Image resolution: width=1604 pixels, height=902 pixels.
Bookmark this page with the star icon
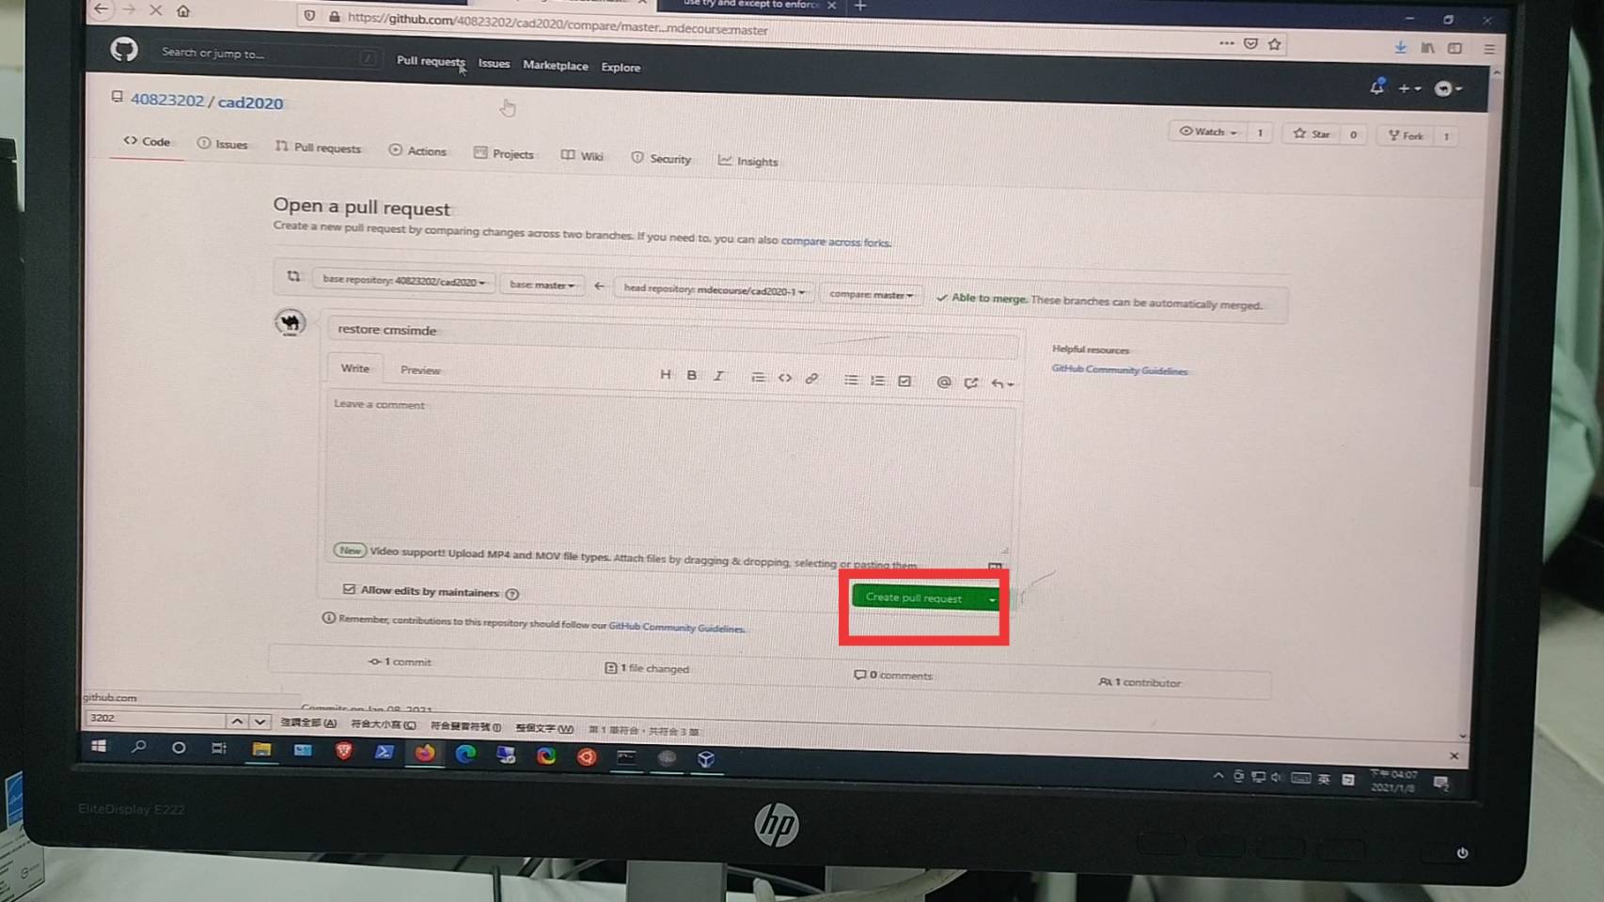point(1275,44)
